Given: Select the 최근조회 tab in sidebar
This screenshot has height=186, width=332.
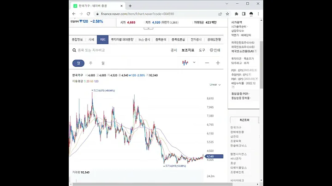Looking at the screenshot, I should click(244, 120).
